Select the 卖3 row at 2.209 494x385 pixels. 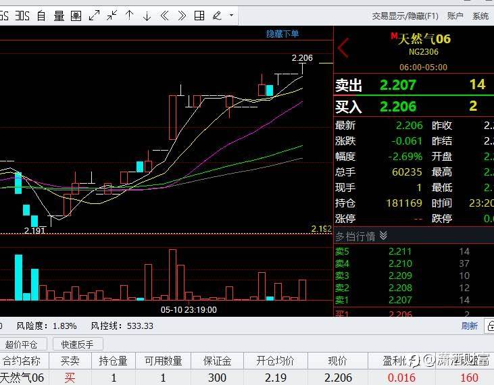pos(414,276)
